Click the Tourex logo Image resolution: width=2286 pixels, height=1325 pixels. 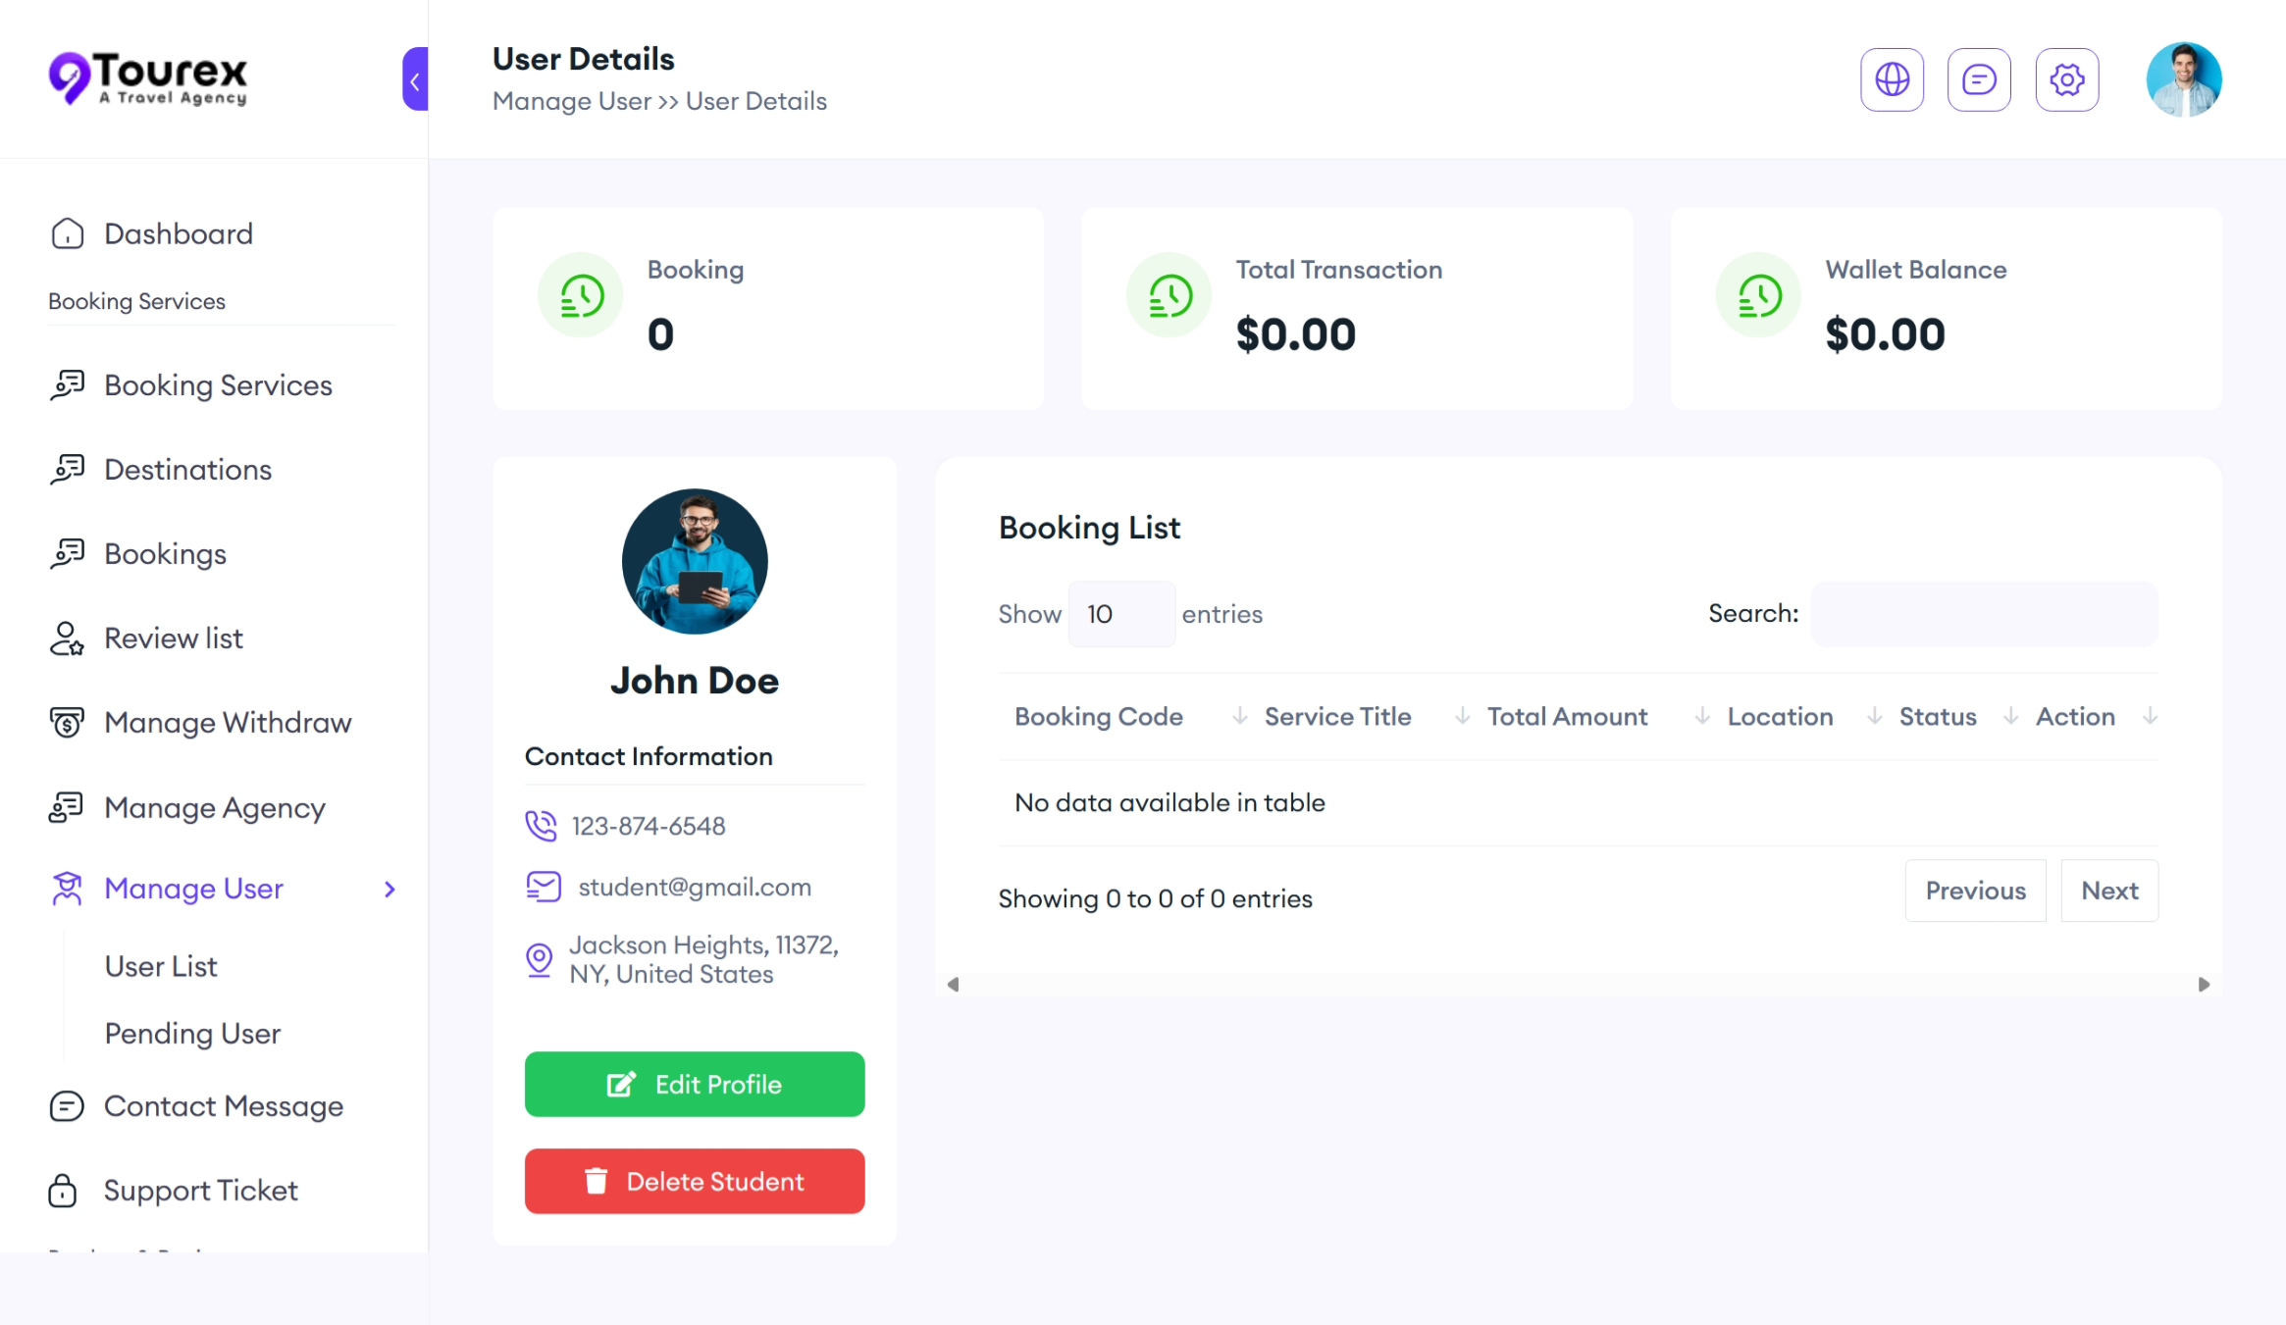tap(148, 77)
